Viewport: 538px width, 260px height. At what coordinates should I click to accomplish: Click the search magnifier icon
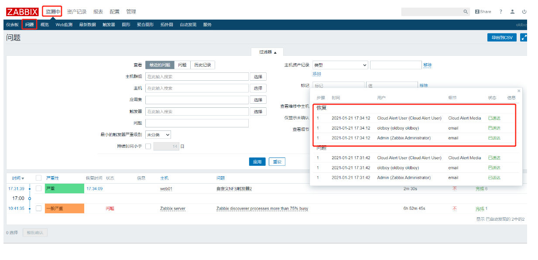(x=466, y=12)
